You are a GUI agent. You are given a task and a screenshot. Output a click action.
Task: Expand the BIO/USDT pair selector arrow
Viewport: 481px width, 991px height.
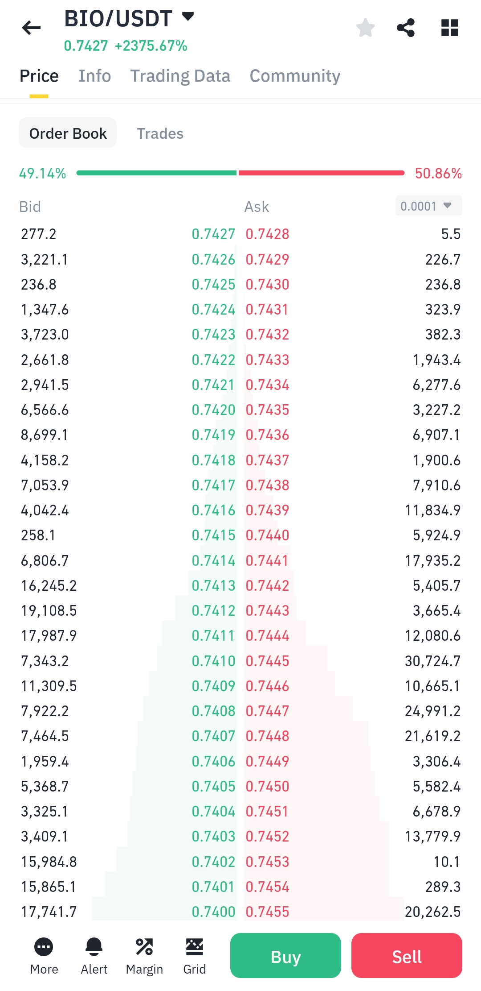coord(188,17)
